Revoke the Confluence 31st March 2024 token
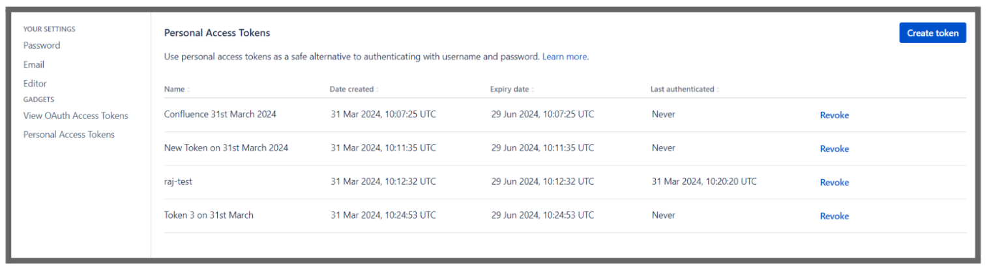The image size is (989, 268). pos(834,115)
